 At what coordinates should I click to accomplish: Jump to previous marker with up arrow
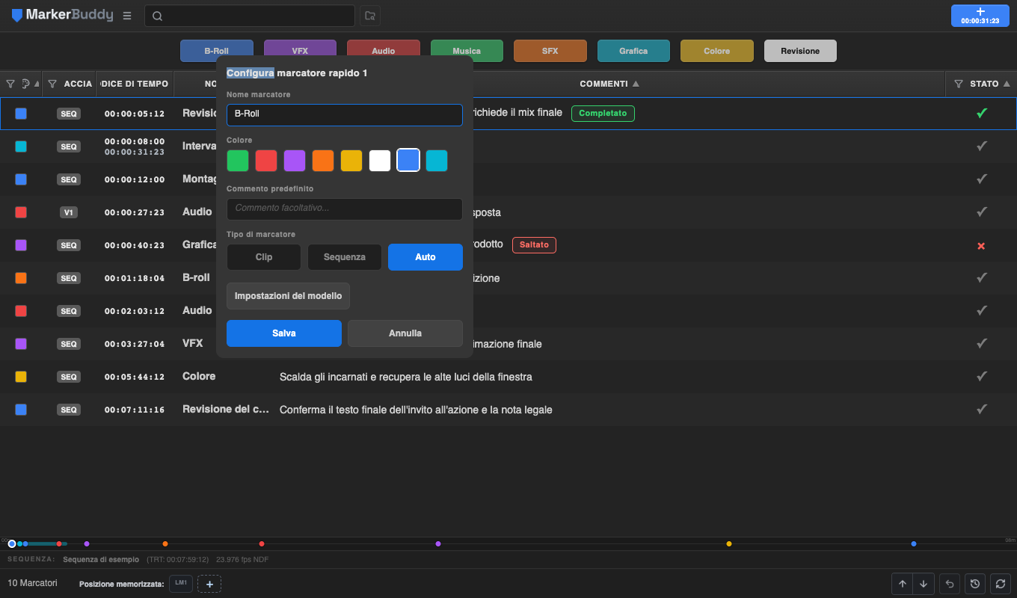903,584
